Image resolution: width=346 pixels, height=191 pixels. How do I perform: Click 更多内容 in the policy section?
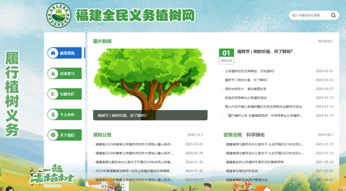(x=326, y=135)
